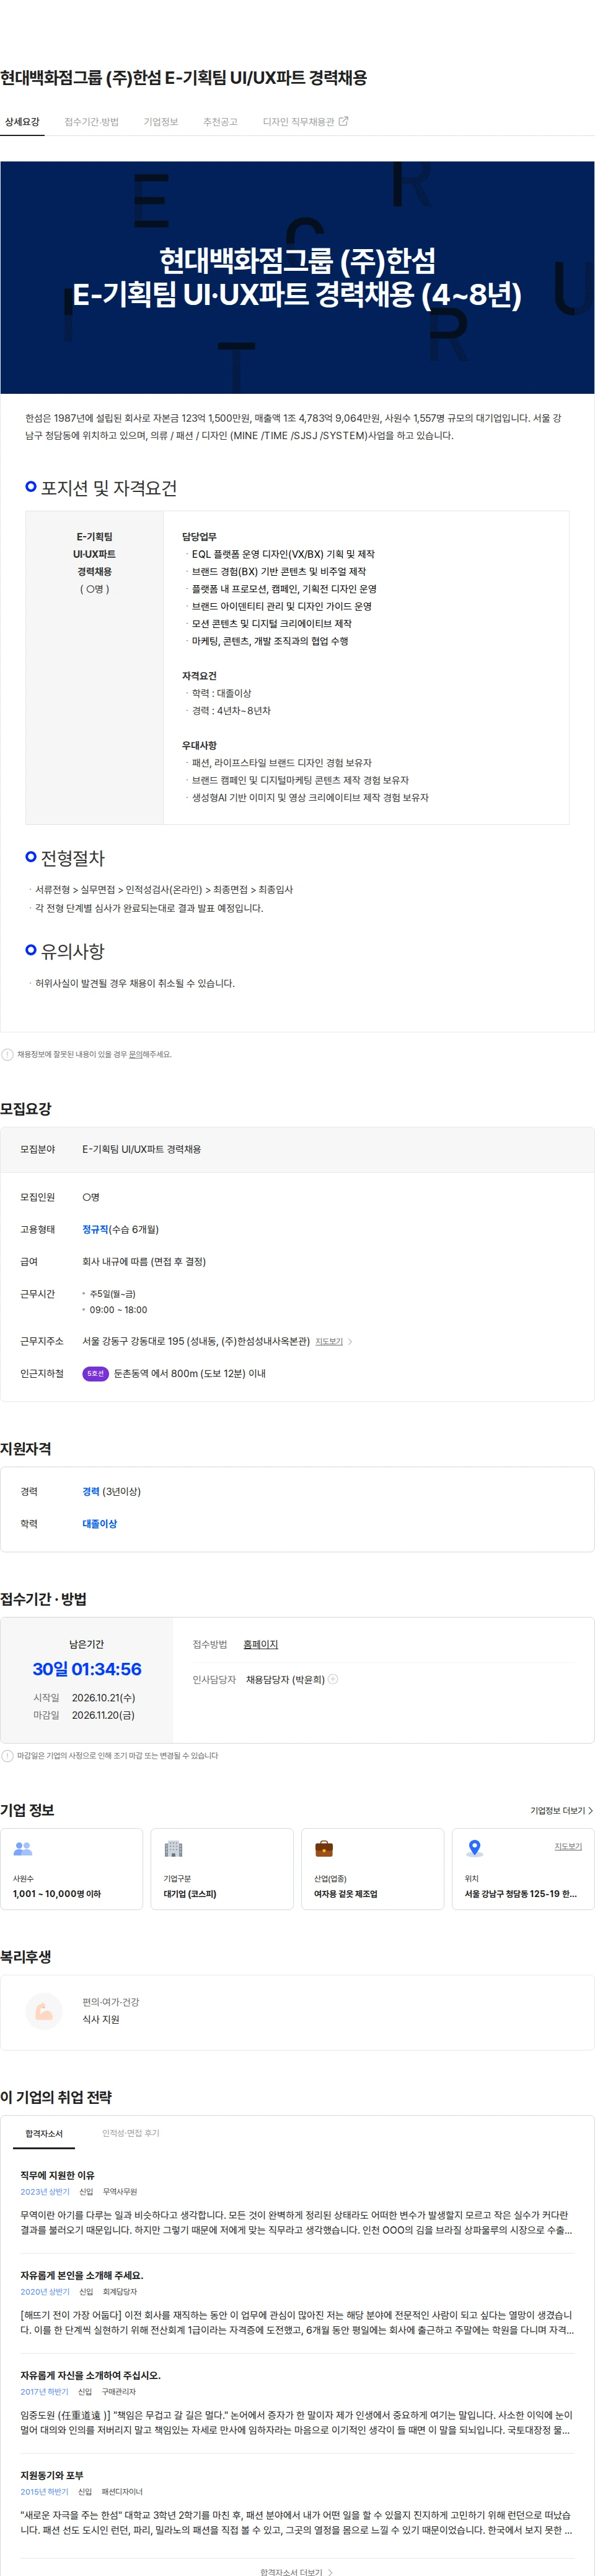595x2576 pixels.
Task: Click the 대졸이상 education requirement
Action: (x=99, y=1523)
